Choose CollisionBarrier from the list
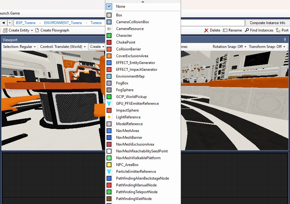This screenshot has height=204, width=290. pyautogui.click(x=143, y=49)
